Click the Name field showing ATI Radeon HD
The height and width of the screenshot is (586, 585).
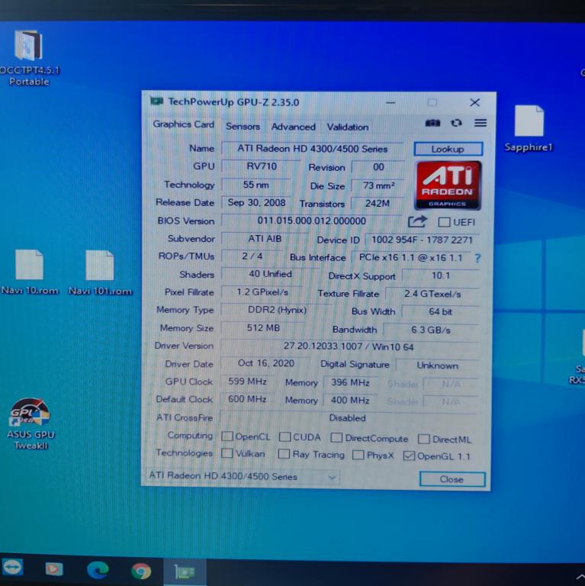tap(313, 148)
